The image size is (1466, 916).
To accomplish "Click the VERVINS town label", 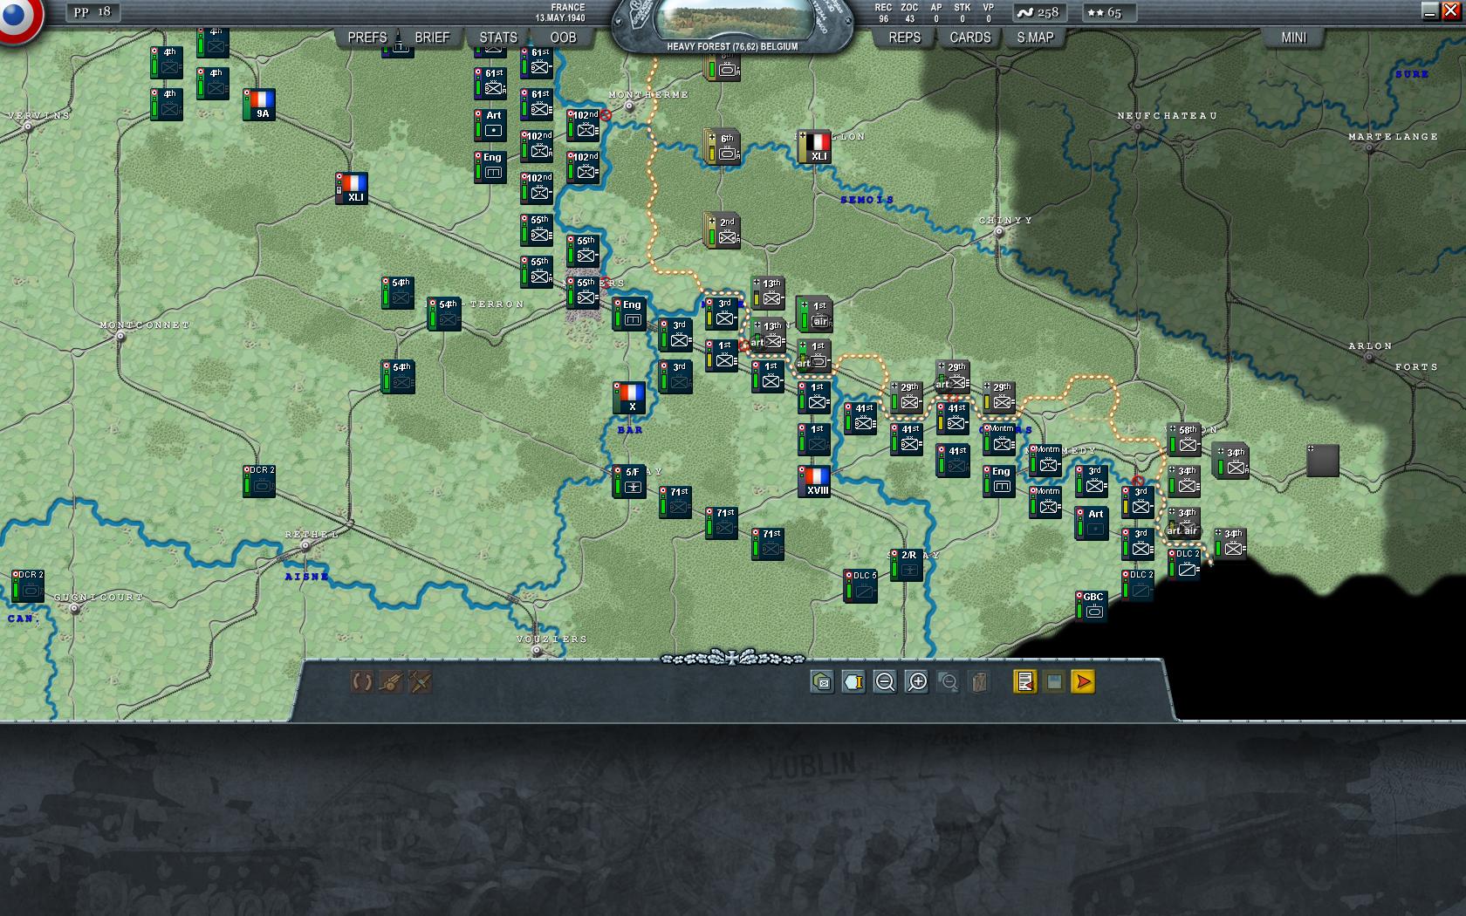I will 38,115.
